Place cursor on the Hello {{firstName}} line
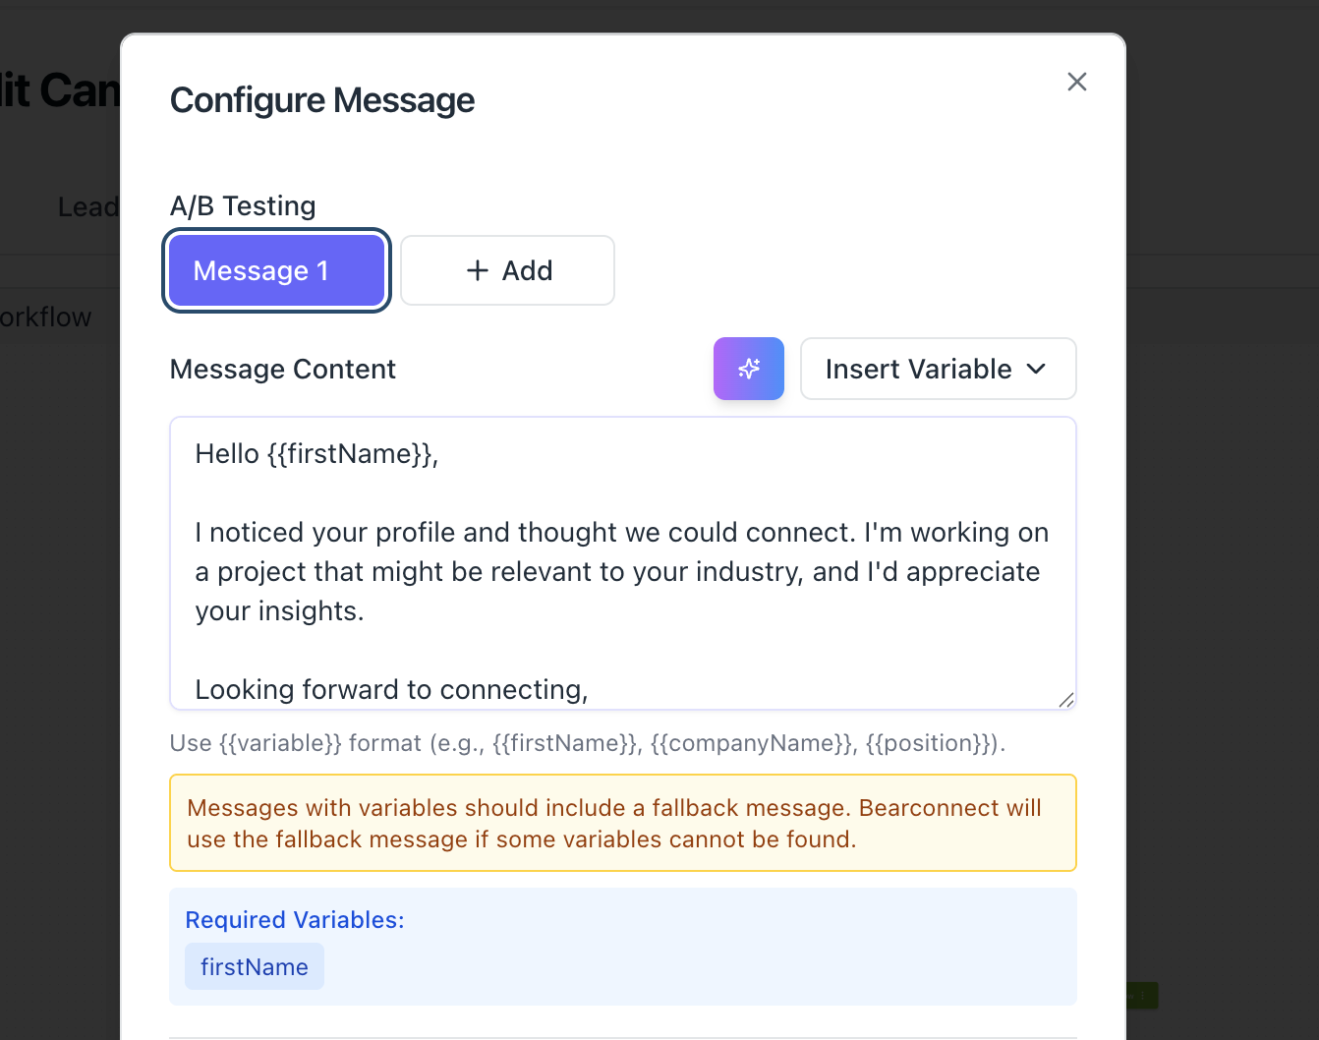Screen dimensions: 1319x1040 [316, 454]
